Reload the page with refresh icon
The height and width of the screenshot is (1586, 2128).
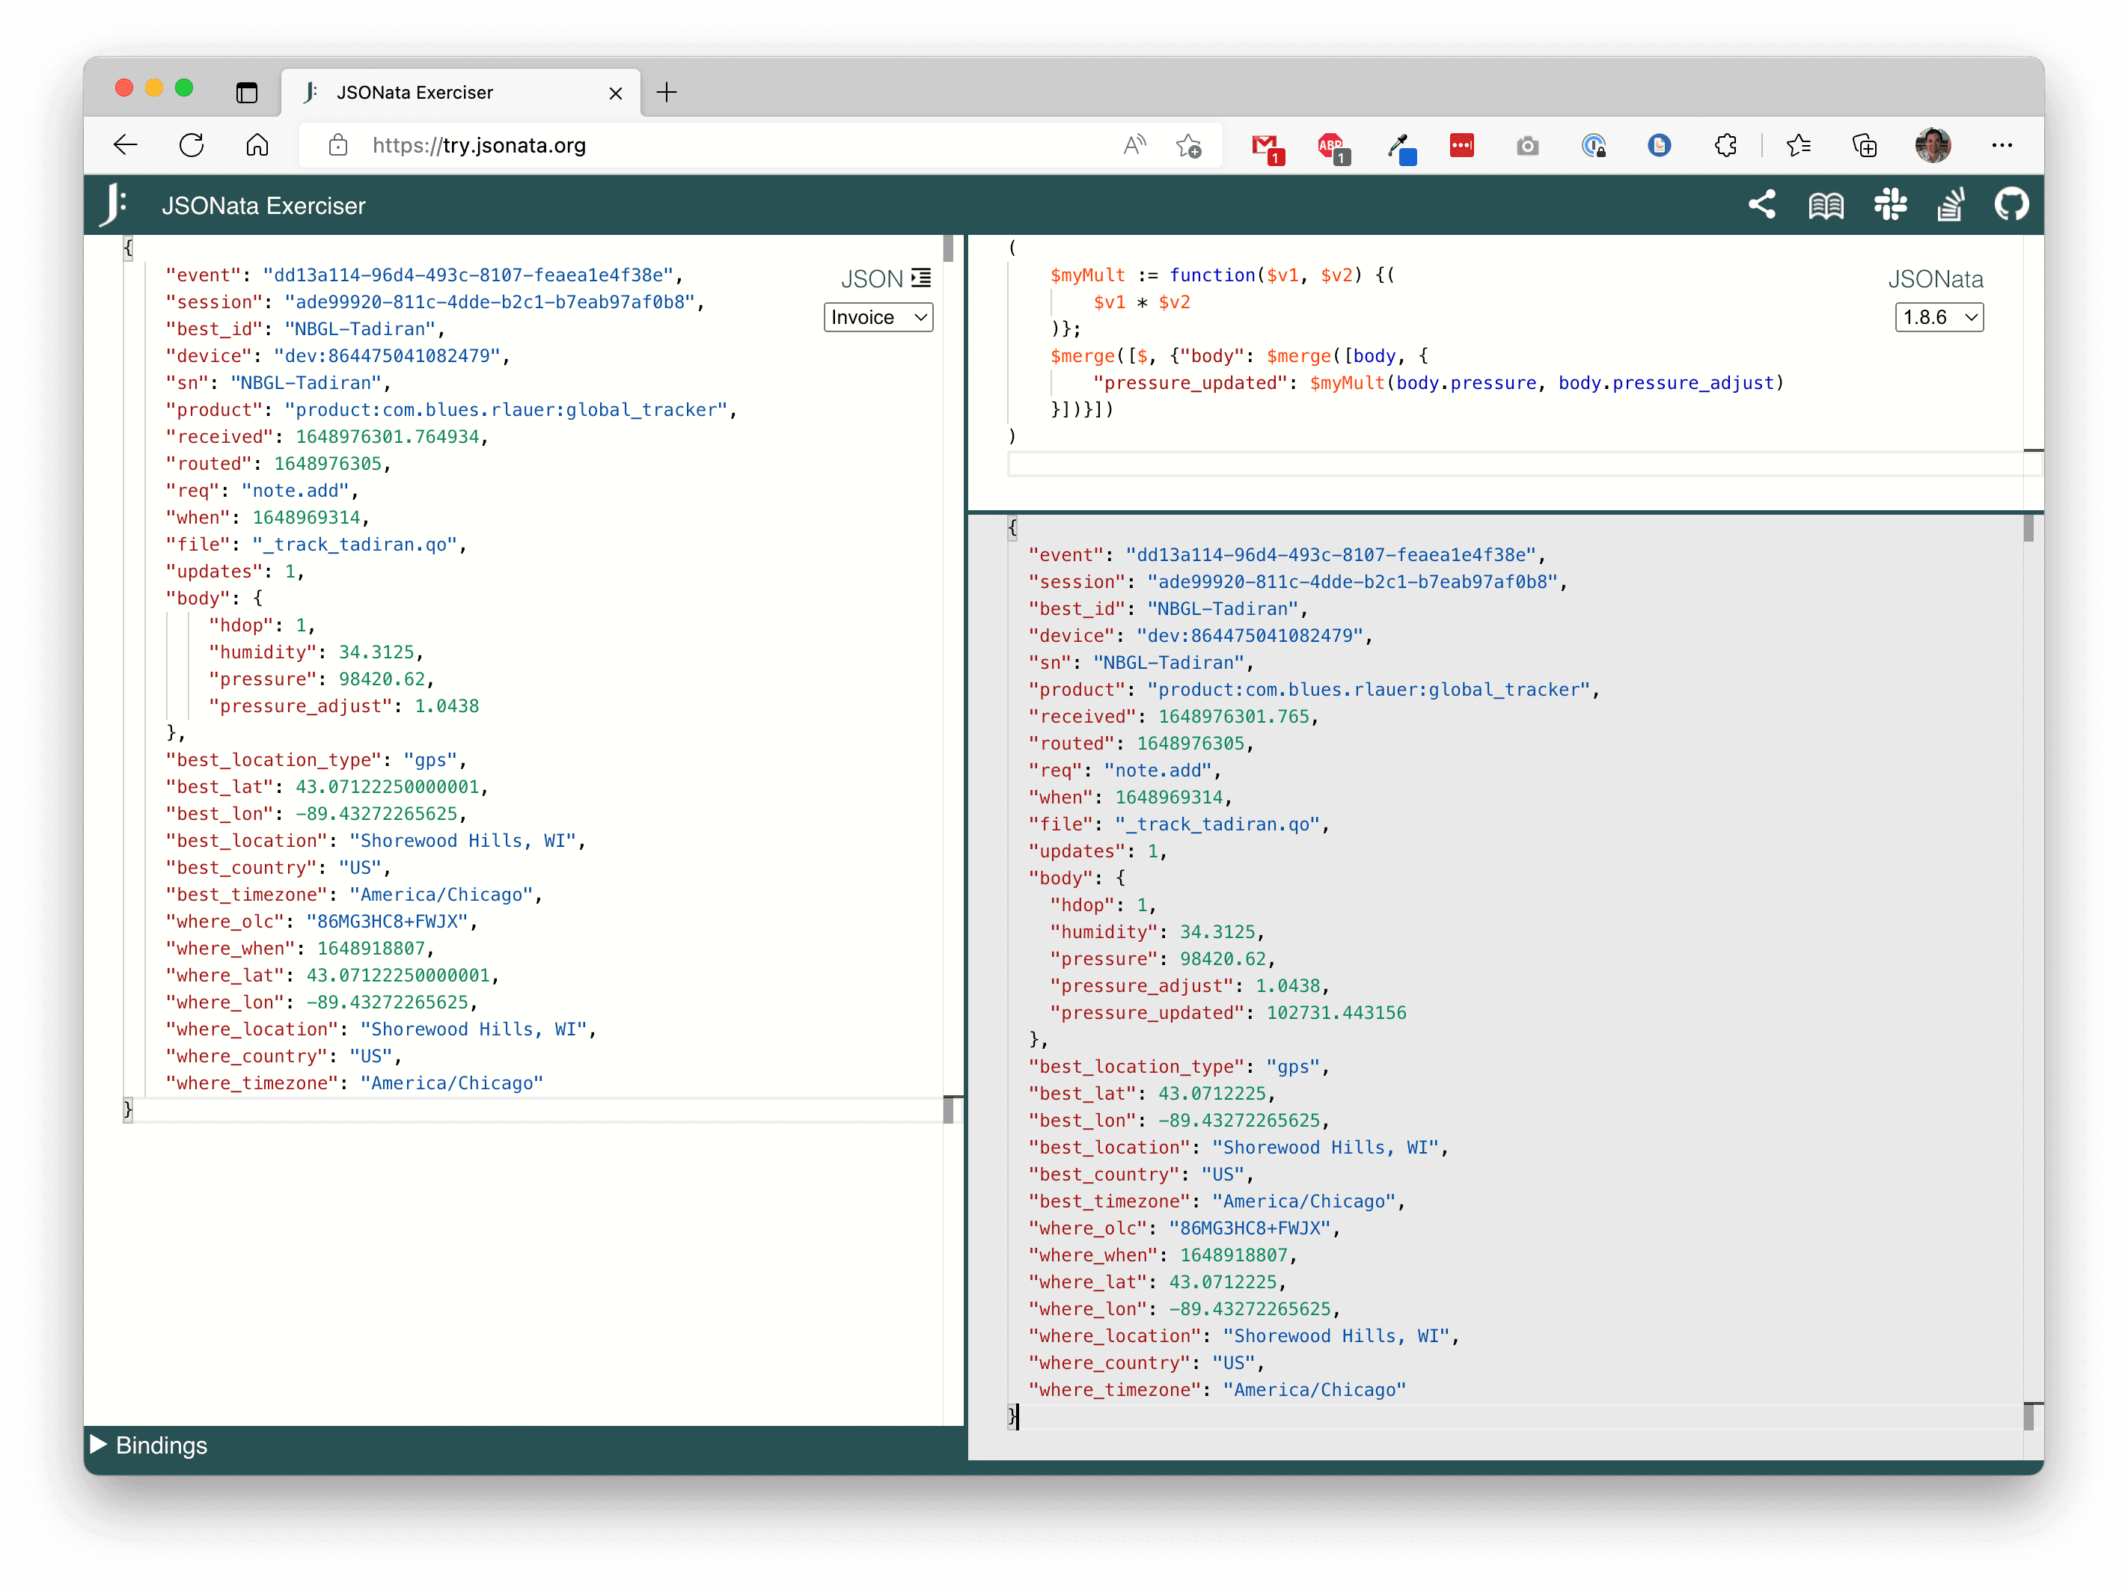click(191, 145)
